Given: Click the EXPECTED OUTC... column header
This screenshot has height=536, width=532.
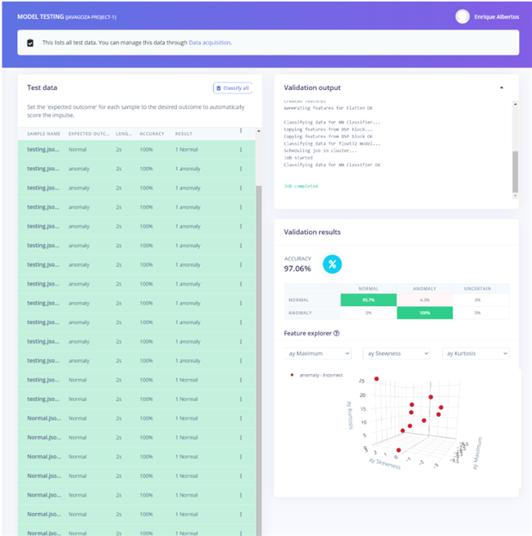Looking at the screenshot, I should point(89,134).
